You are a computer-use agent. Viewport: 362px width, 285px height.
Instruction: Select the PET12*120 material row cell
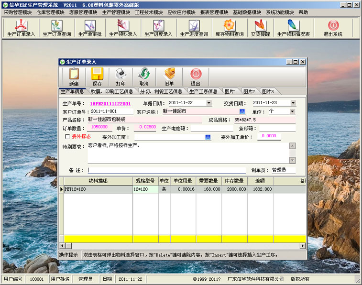[98, 189]
